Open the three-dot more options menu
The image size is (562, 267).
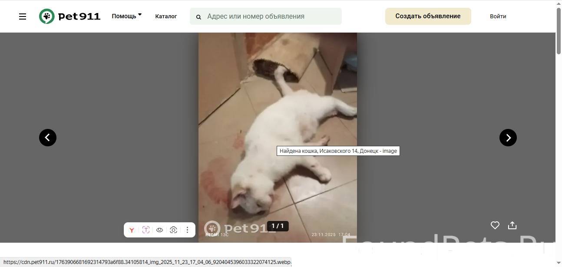click(187, 230)
